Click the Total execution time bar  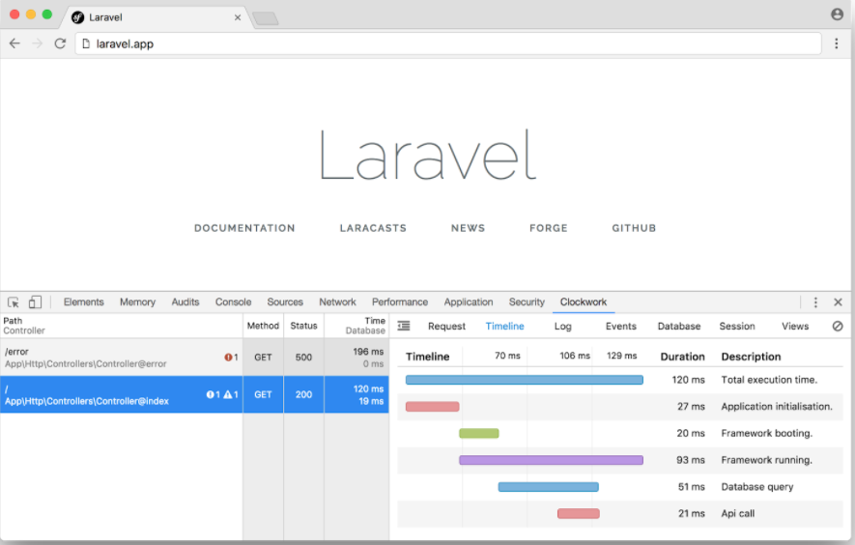pyautogui.click(x=524, y=380)
